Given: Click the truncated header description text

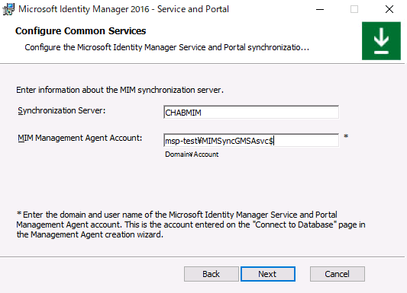Looking at the screenshot, I should [167, 48].
